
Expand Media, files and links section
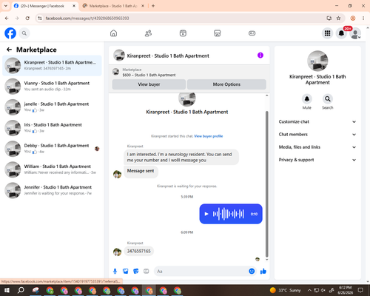pos(317,147)
